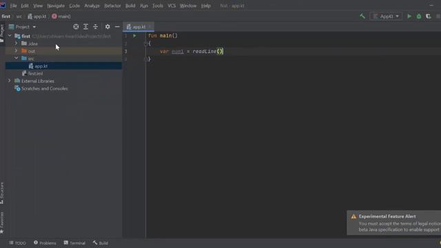The image size is (441, 248).
Task: Collapse the 'first' project root node
Action: click(10, 36)
